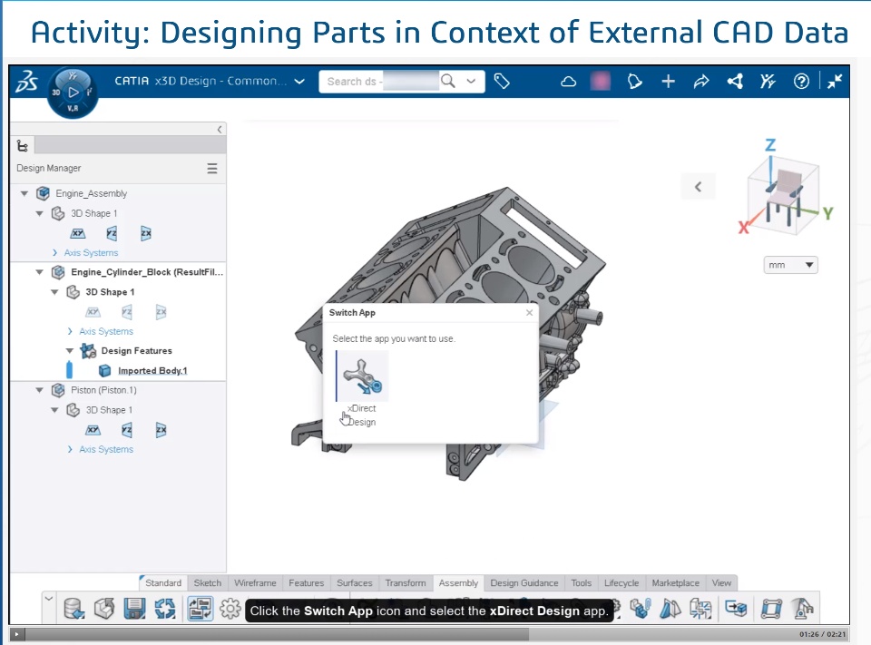Viewport: 871px width, 645px height.
Task: Open the 3D compass play button
Action: click(73, 93)
